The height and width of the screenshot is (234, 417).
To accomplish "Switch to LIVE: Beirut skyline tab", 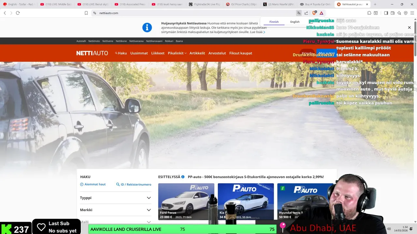I will (93, 4).
